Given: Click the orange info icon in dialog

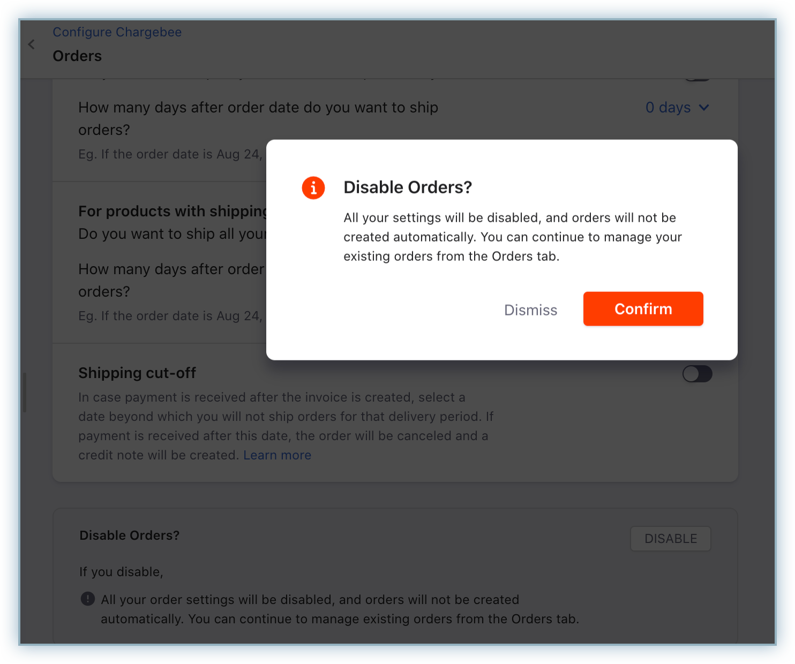Looking at the screenshot, I should pyautogui.click(x=313, y=188).
